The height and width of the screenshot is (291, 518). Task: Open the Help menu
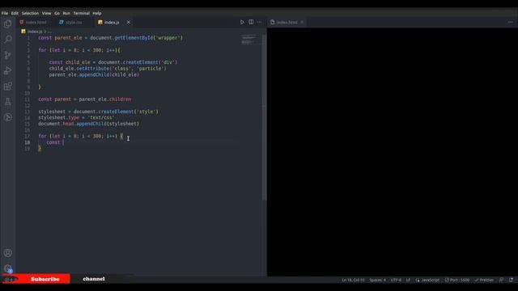point(97,13)
